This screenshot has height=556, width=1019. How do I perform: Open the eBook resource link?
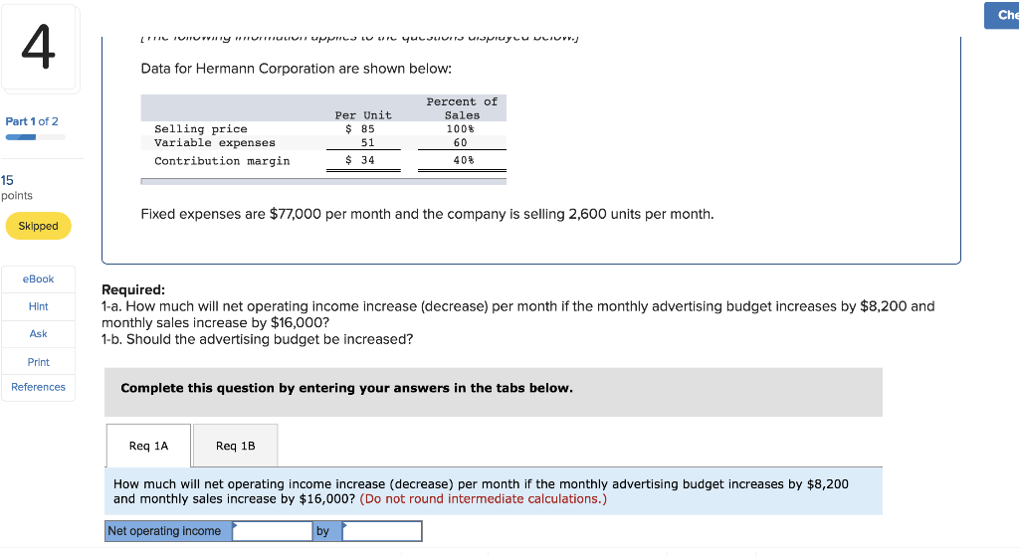tap(39, 279)
